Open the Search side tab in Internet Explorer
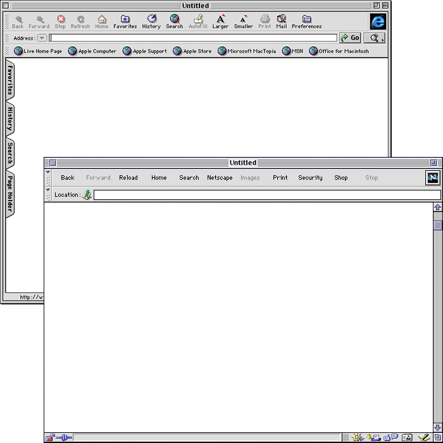443x443 pixels. coord(10,153)
